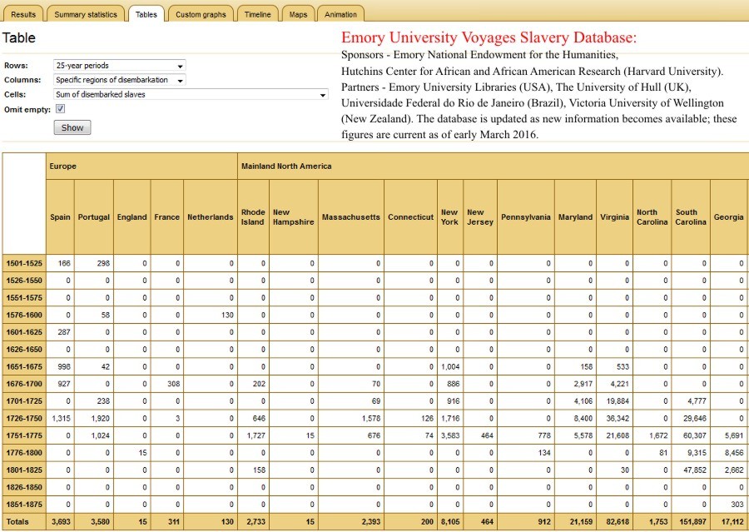This screenshot has height=532, width=749.
Task: Expand the Cells dropdown for sum of slaves
Action: pos(191,95)
